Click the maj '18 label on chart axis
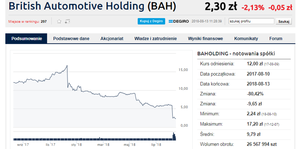This screenshot has height=149, width=300. click(129, 145)
